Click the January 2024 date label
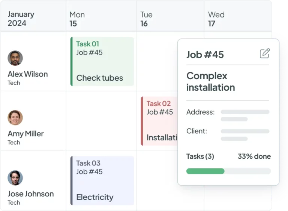Image resolution: width=288 pixels, height=211 pixels. click(21, 19)
